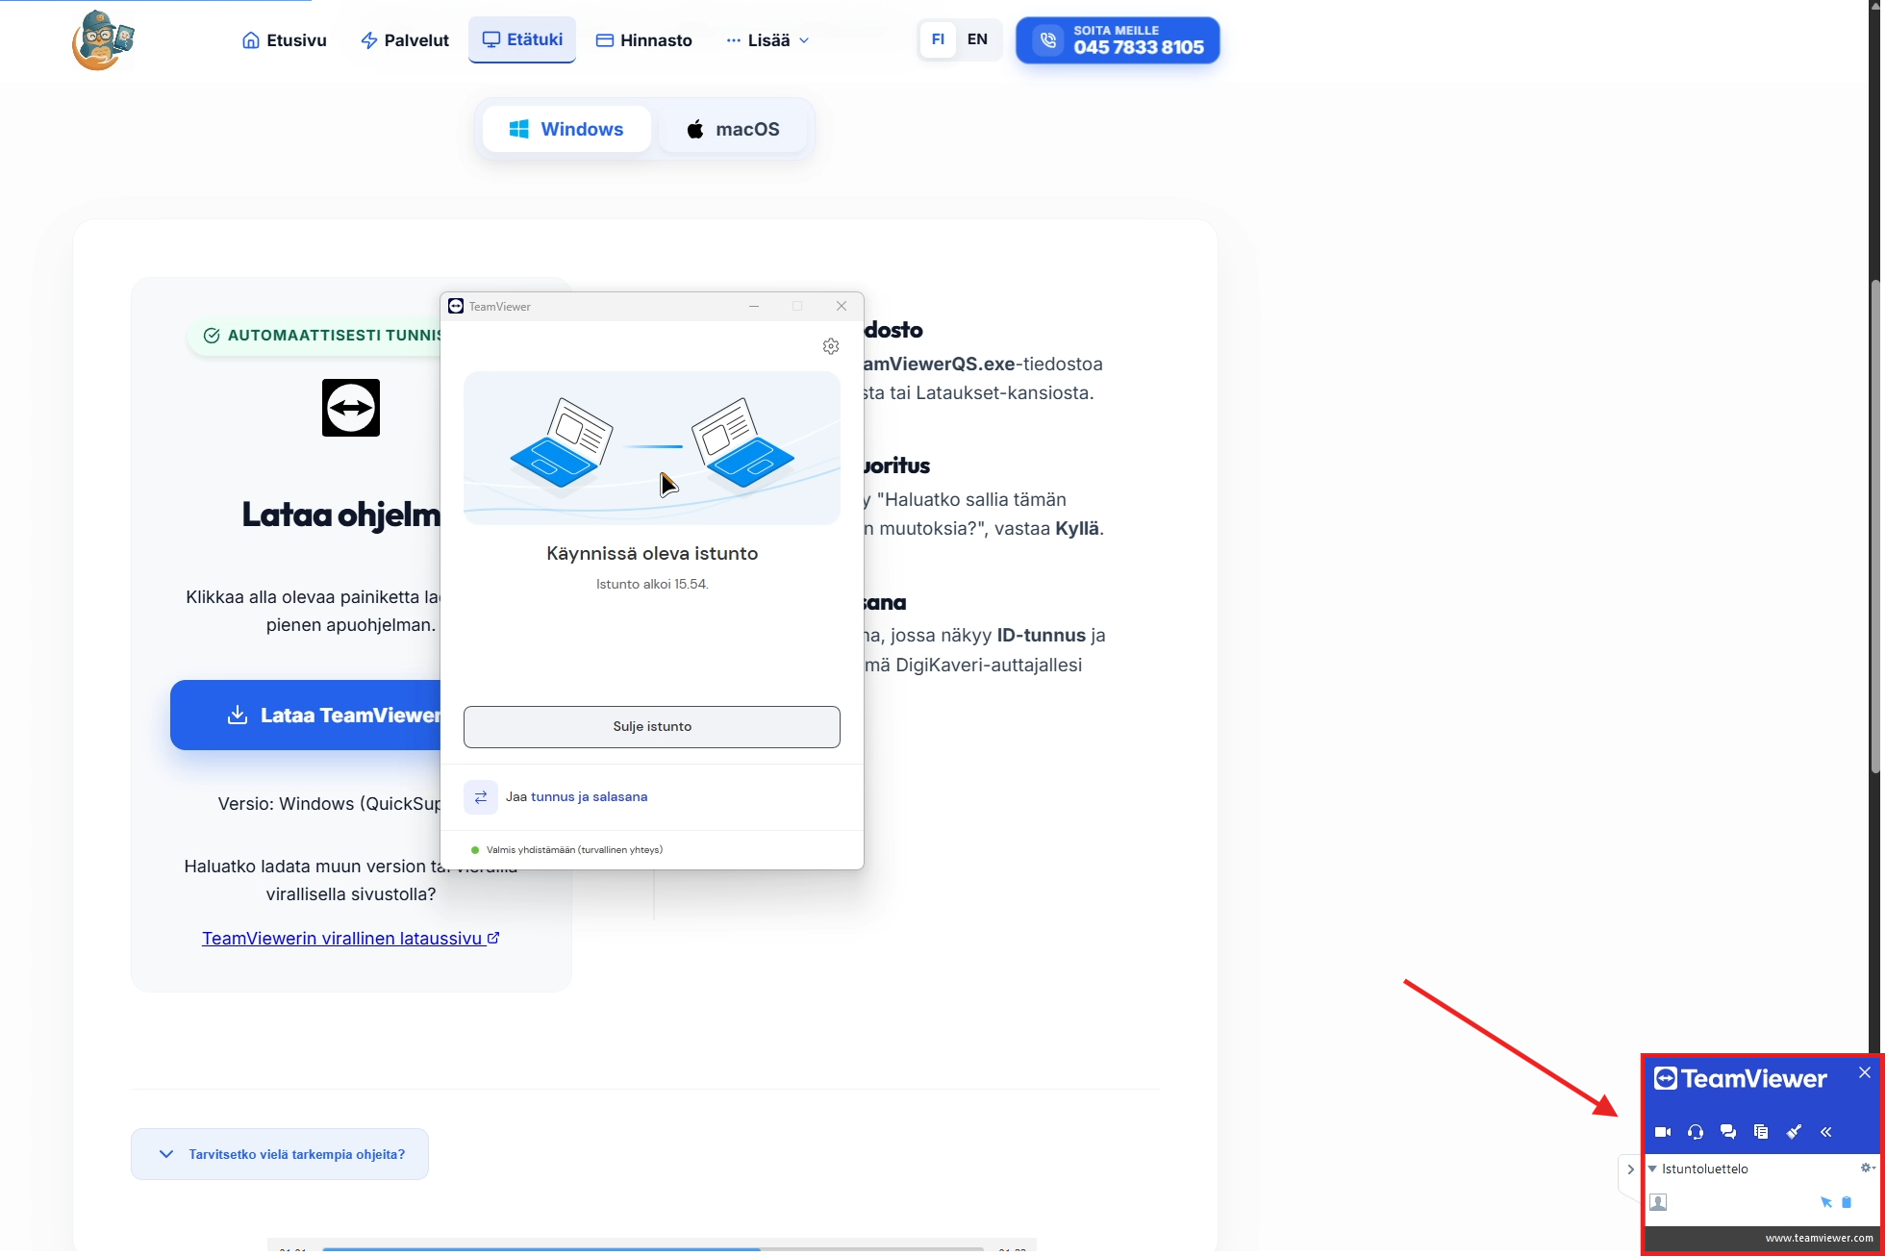
Task: Click the session illustration in TeamViewer window
Action: [652, 448]
